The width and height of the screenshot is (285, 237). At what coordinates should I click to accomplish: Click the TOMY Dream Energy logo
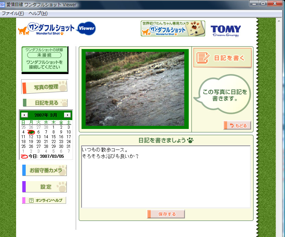[x=226, y=31]
